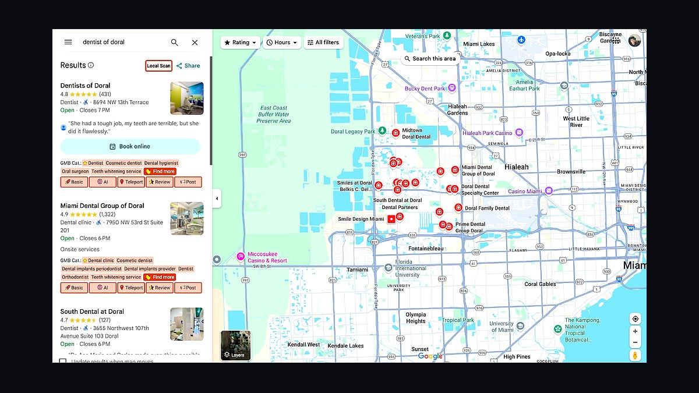699x393 pixels.
Task: Click the Cosmetic dentist tag under Dentists of Doral
Action: [x=123, y=163]
